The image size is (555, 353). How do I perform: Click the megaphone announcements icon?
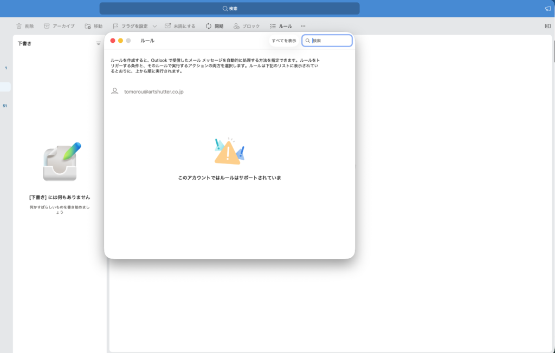tap(547, 9)
